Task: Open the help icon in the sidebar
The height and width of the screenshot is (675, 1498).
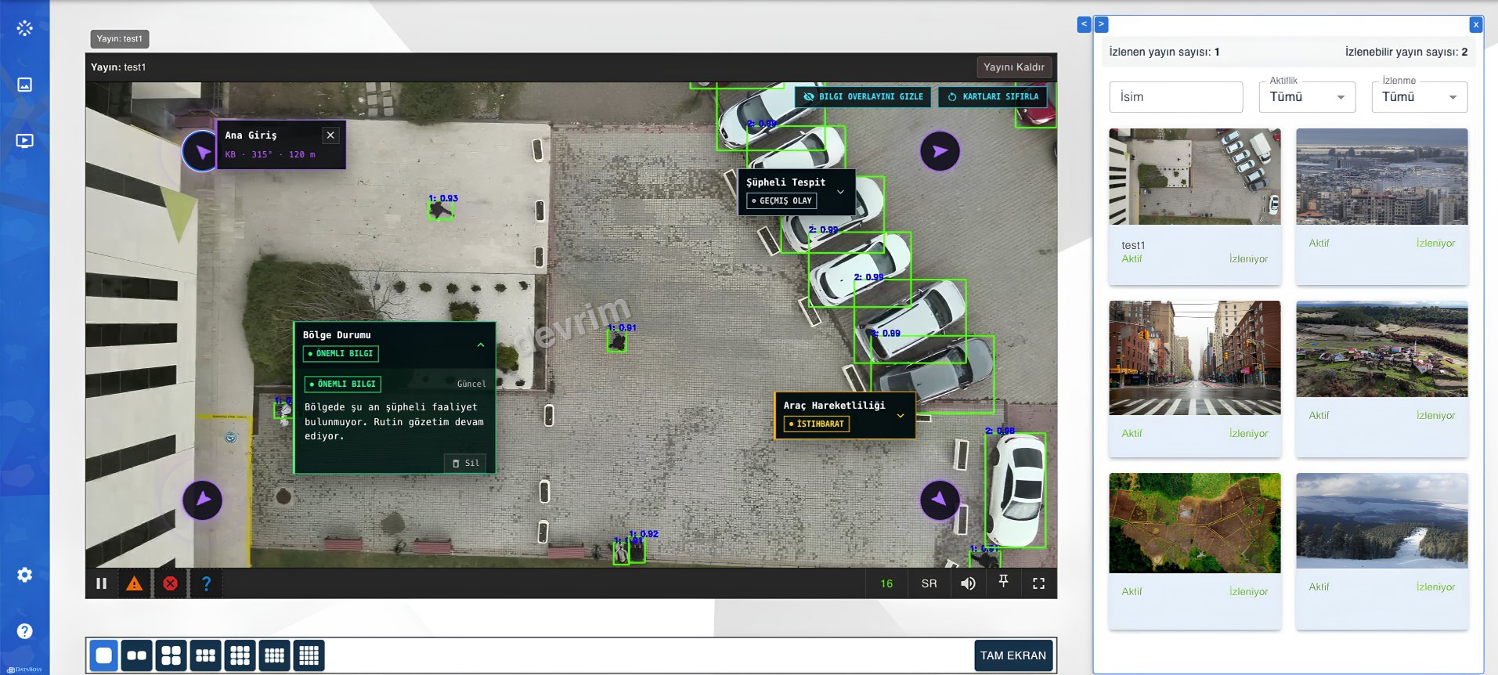Action: coord(25,631)
